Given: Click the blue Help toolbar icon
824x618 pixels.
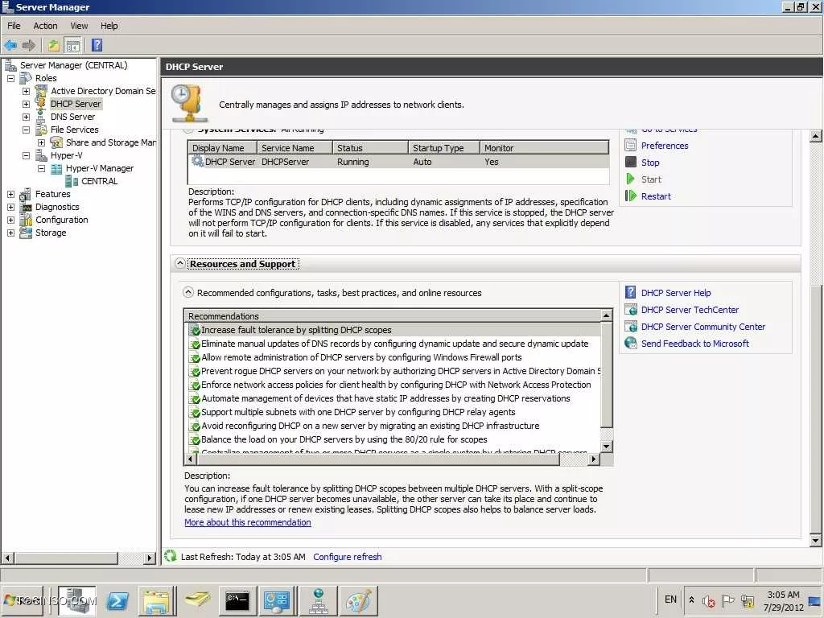Looking at the screenshot, I should coord(97,45).
